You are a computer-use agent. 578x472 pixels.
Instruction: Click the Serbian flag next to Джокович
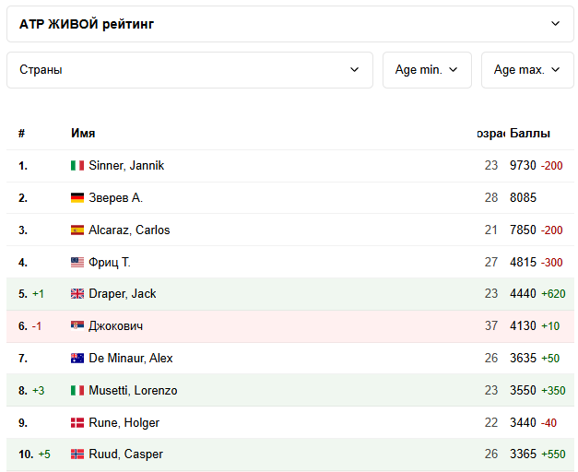point(77,326)
